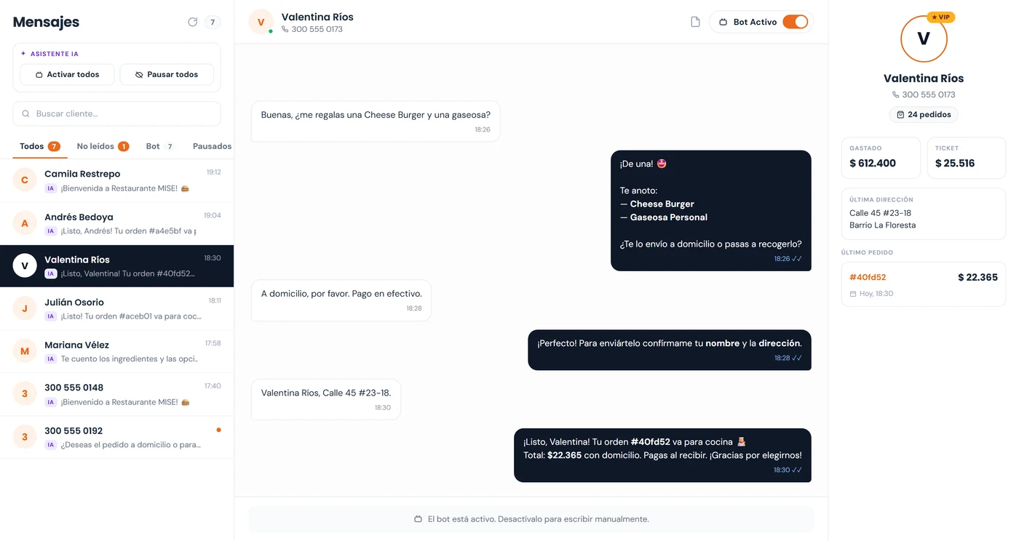The image size is (1019, 541).
Task: Switch to the No leídos tab
Action: point(103,146)
